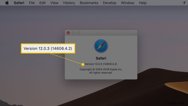Open the View menu
188x106 pixels.
[x=54, y=3]
